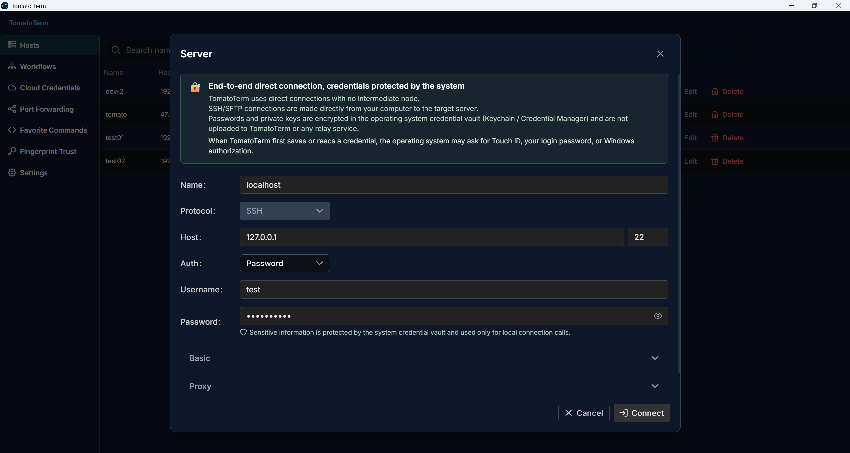
Task: Click the trash icon in tomato row
Action: pyautogui.click(x=715, y=115)
